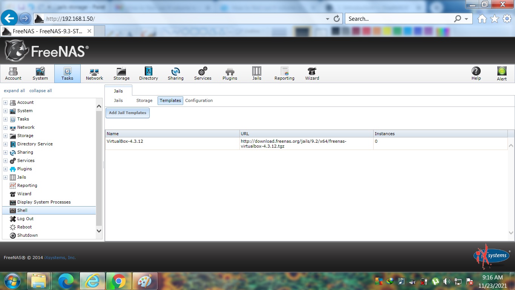The width and height of the screenshot is (515, 290).
Task: Open the address bar dropdown arrow
Action: (327, 19)
